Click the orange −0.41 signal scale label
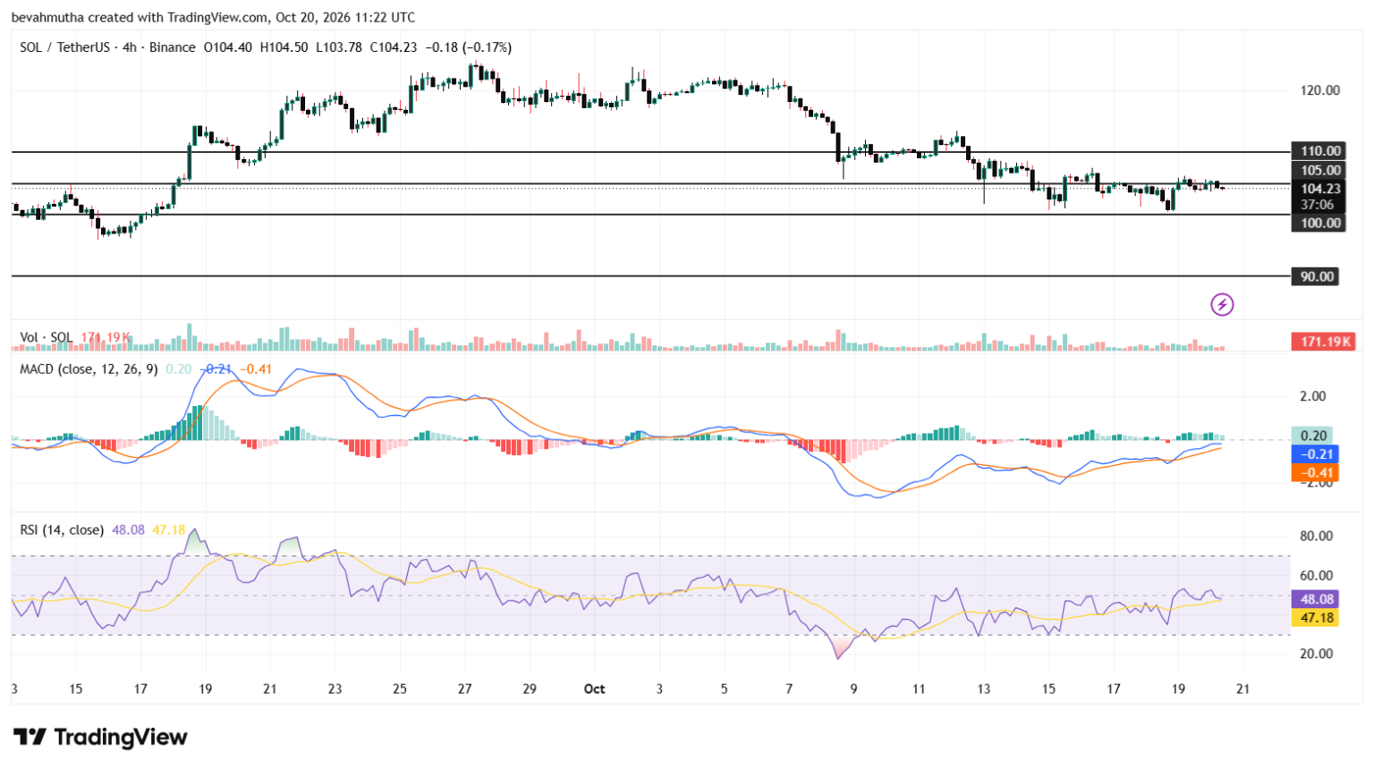The height and width of the screenshot is (770, 1374). pyautogui.click(x=1315, y=473)
